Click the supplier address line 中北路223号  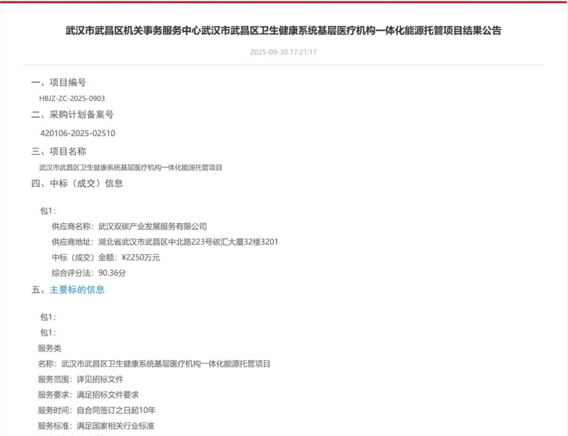pyautogui.click(x=165, y=242)
